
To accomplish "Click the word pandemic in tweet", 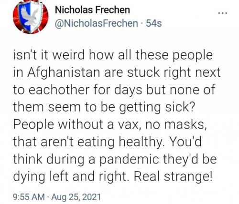I will [x=130, y=160].
